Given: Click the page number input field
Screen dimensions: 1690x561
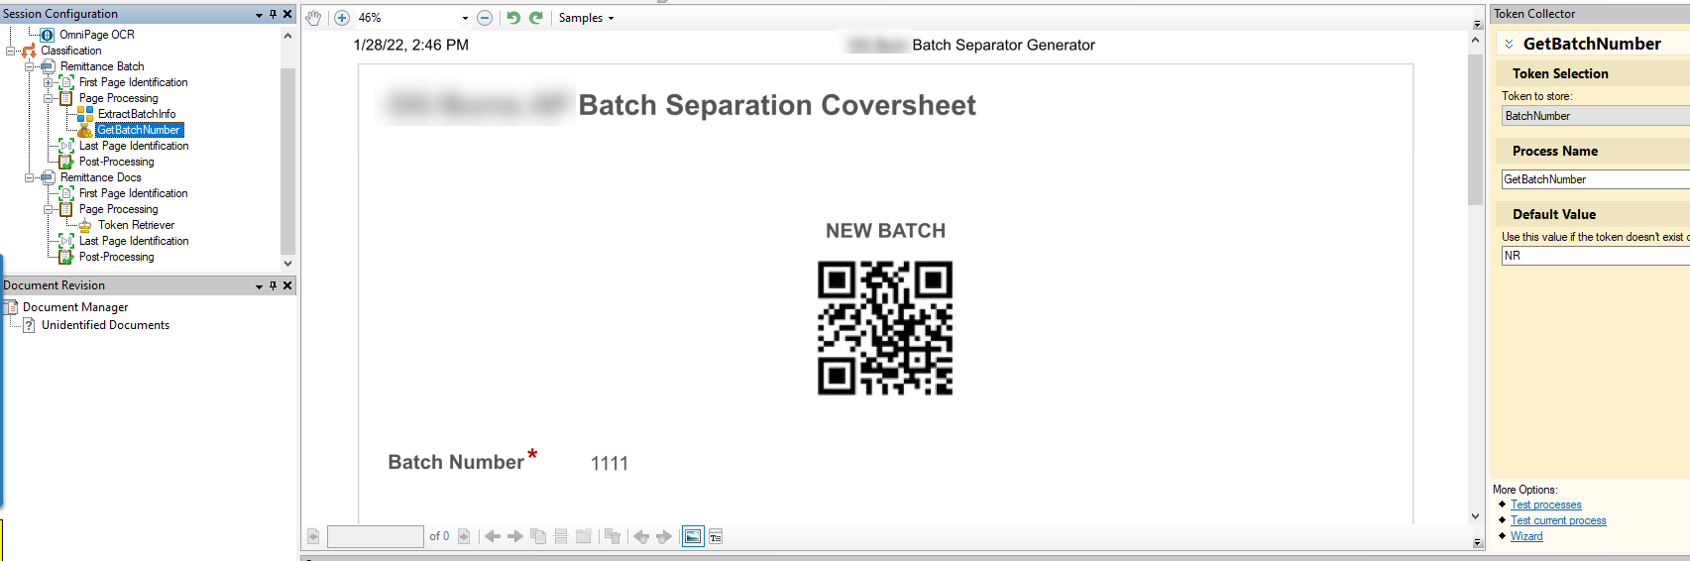Looking at the screenshot, I should tap(376, 536).
